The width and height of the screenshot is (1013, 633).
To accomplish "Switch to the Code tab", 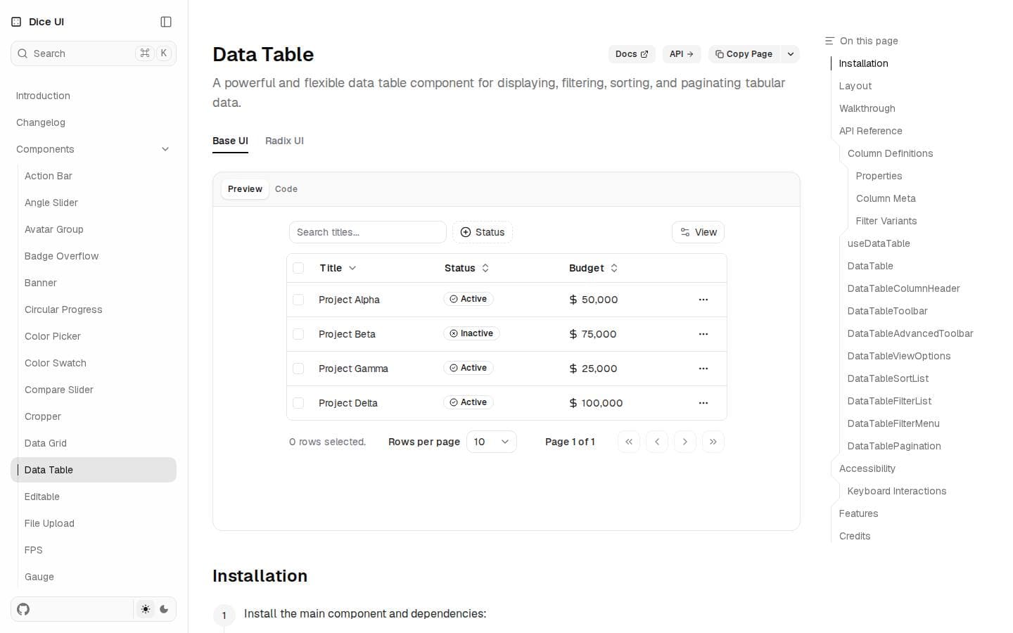I will pyautogui.click(x=286, y=189).
